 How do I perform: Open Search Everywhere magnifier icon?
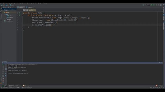pos(163,5)
